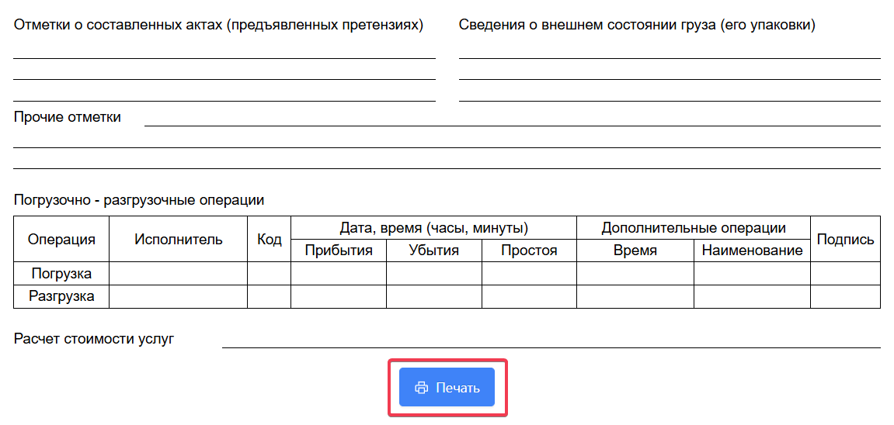Viewport: 894px width, 425px height.
Task: Click the Разгрузка additional operations Время cell
Action: [x=635, y=296]
